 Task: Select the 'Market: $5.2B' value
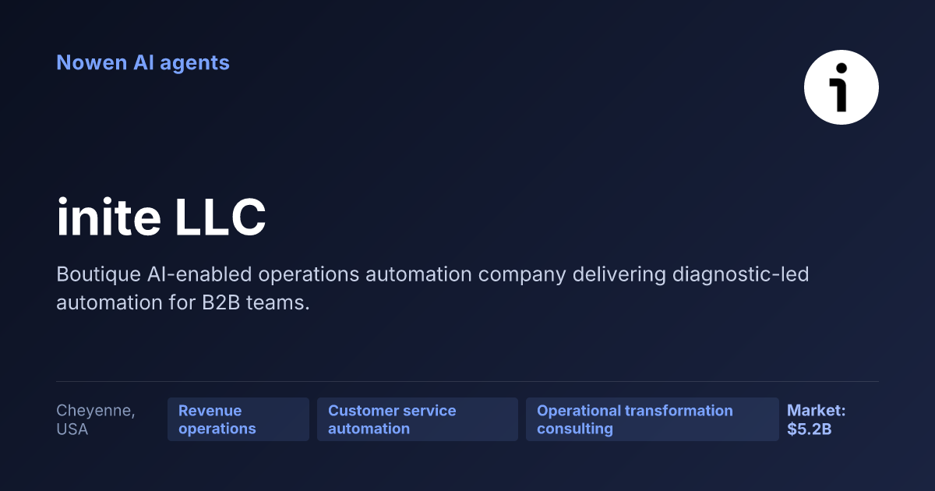pyautogui.click(x=817, y=419)
